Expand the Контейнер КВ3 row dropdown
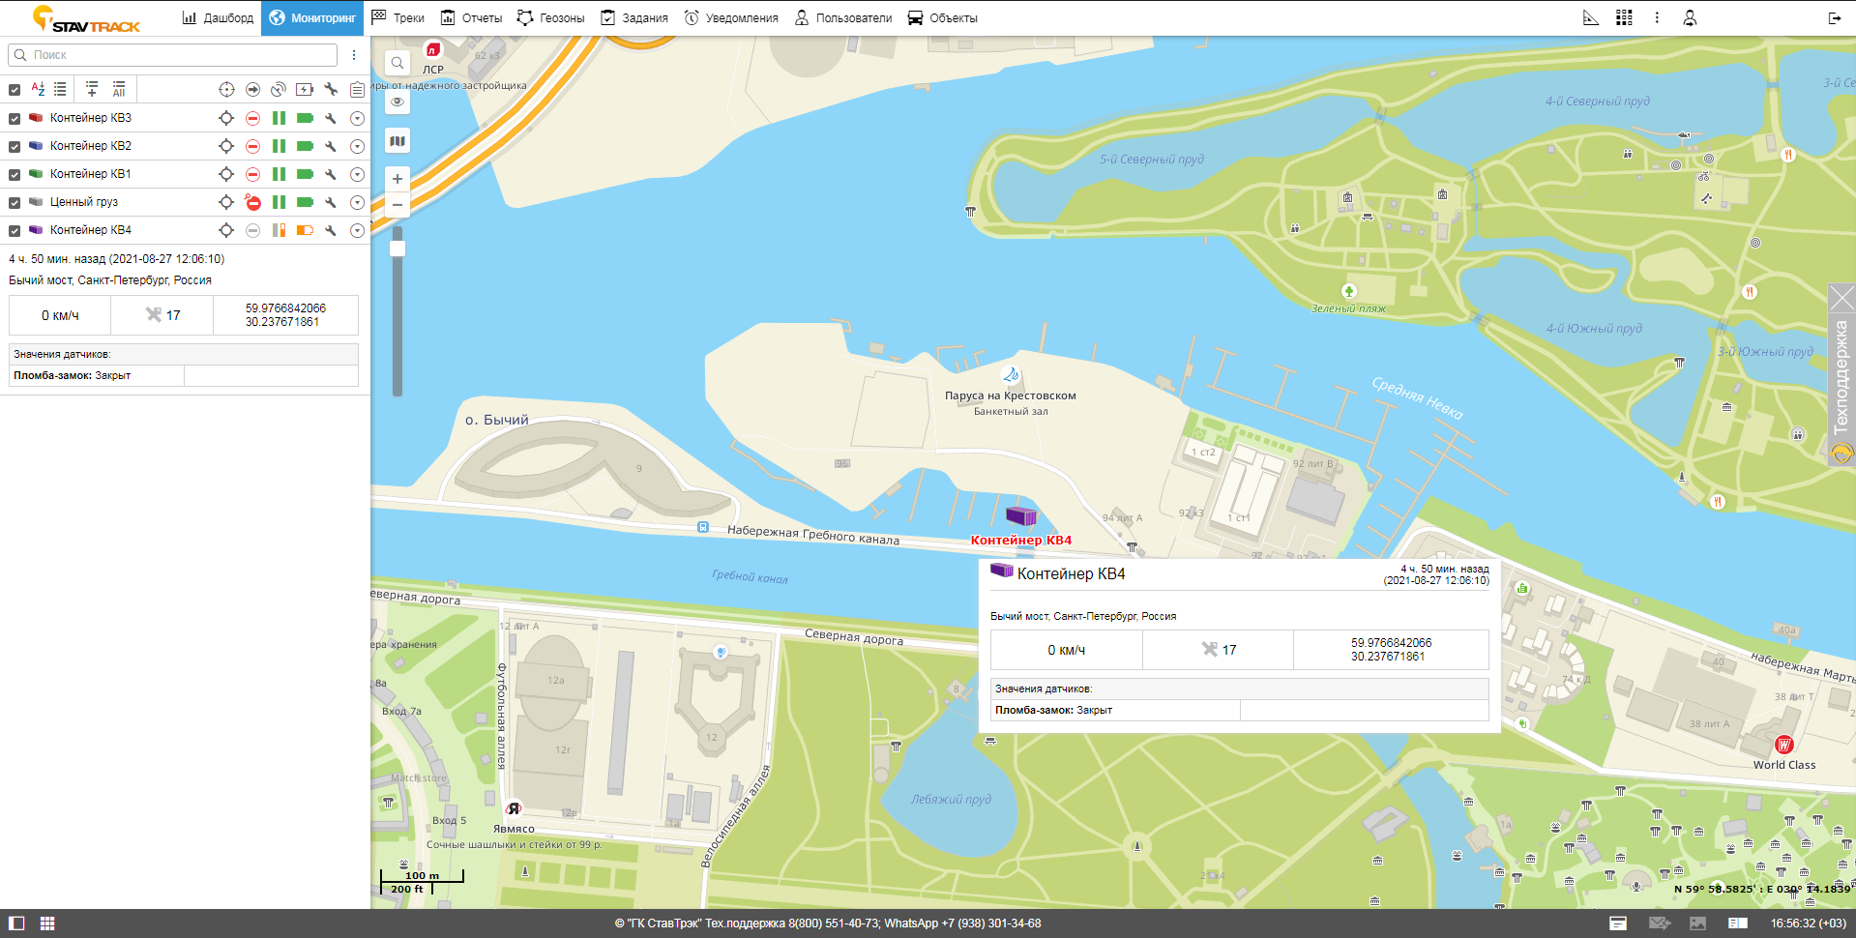Image resolution: width=1856 pixels, height=938 pixels. (357, 118)
